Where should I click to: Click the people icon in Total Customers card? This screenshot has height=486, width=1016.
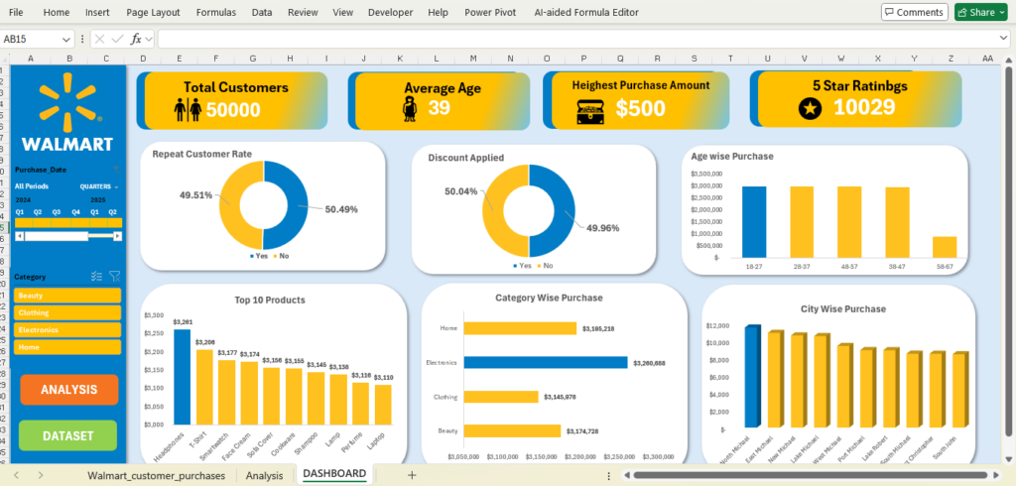[188, 109]
